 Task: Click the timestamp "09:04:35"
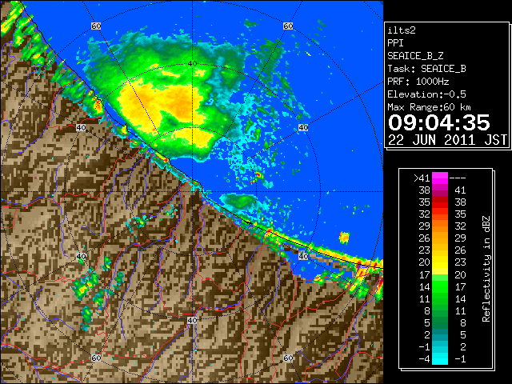tap(439, 122)
